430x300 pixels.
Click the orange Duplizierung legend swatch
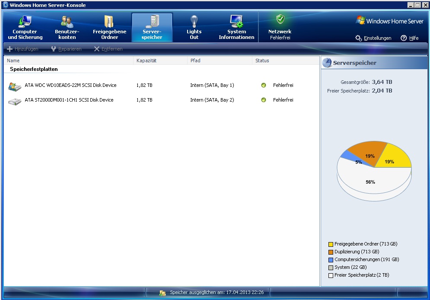tap(331, 252)
